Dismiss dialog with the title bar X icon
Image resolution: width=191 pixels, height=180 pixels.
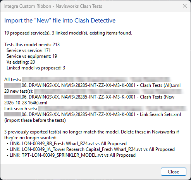185,6
